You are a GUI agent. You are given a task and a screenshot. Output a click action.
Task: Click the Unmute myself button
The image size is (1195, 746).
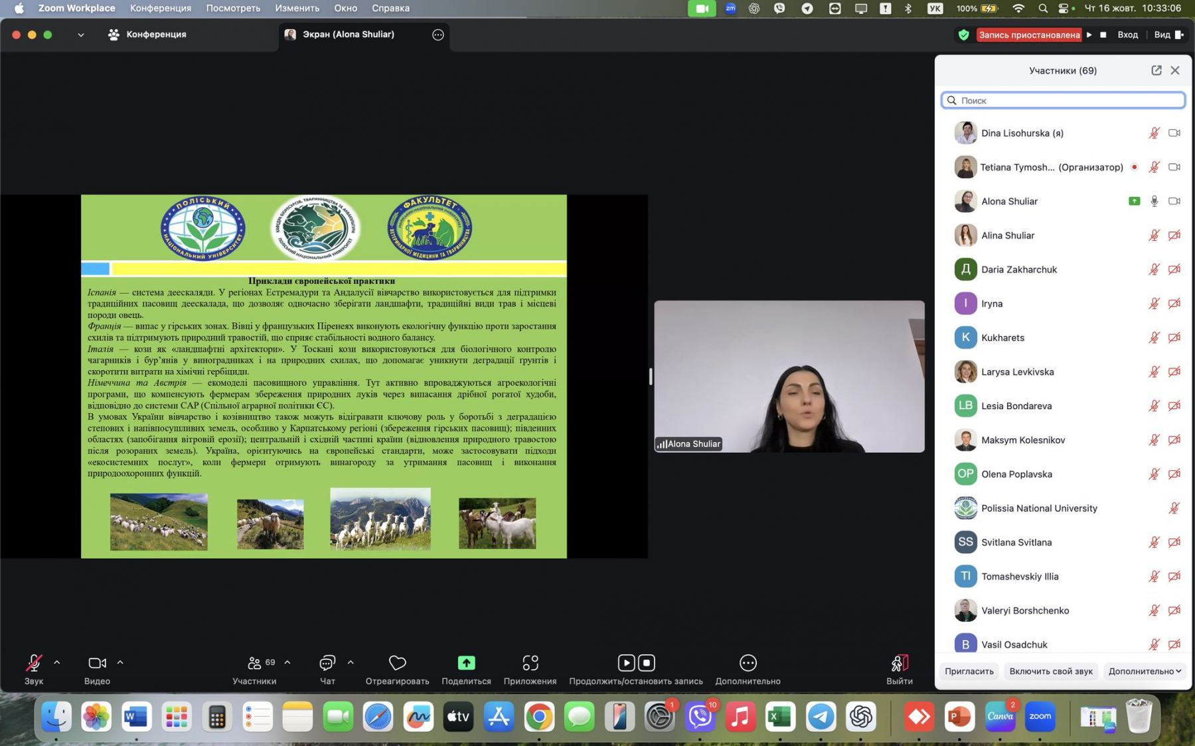pyautogui.click(x=1050, y=671)
